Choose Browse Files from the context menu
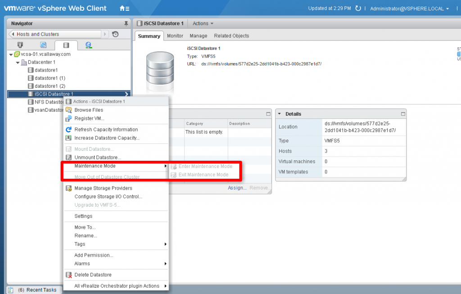 (x=89, y=110)
